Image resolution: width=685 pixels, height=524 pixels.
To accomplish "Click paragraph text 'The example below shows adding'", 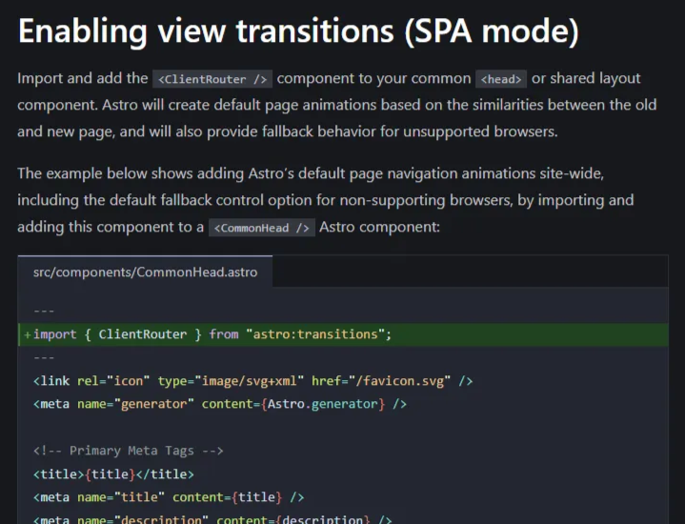I will click(x=131, y=173).
